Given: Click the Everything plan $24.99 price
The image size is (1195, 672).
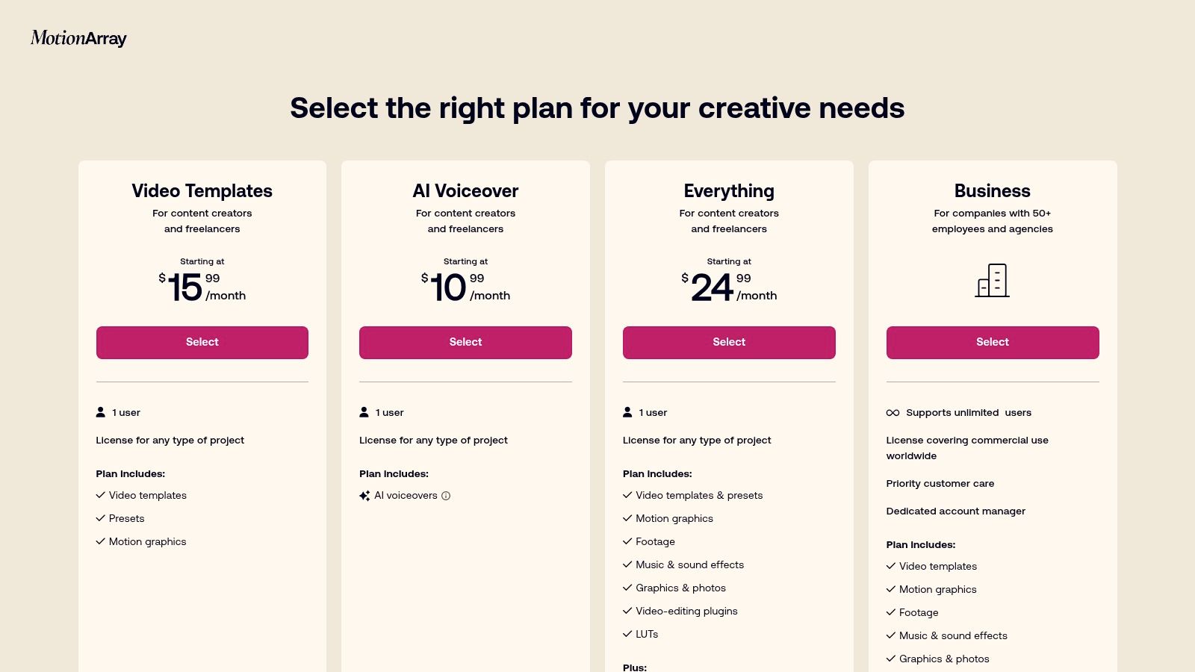Looking at the screenshot, I should pyautogui.click(x=728, y=287).
